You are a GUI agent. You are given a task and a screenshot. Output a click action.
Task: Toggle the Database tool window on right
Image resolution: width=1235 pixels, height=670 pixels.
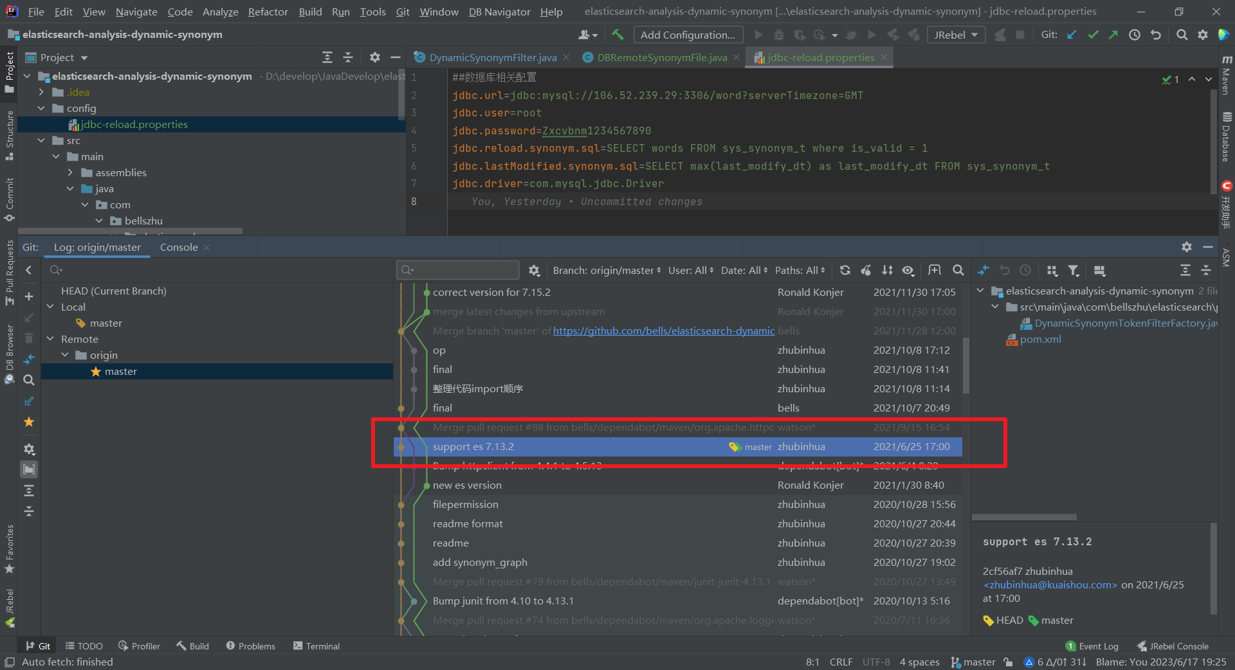click(1226, 136)
